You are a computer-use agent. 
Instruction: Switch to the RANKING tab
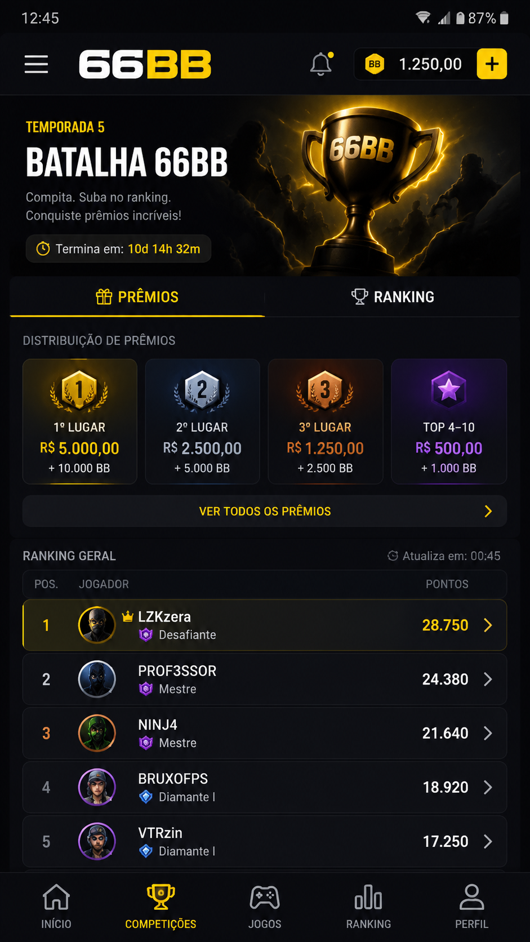click(x=392, y=296)
